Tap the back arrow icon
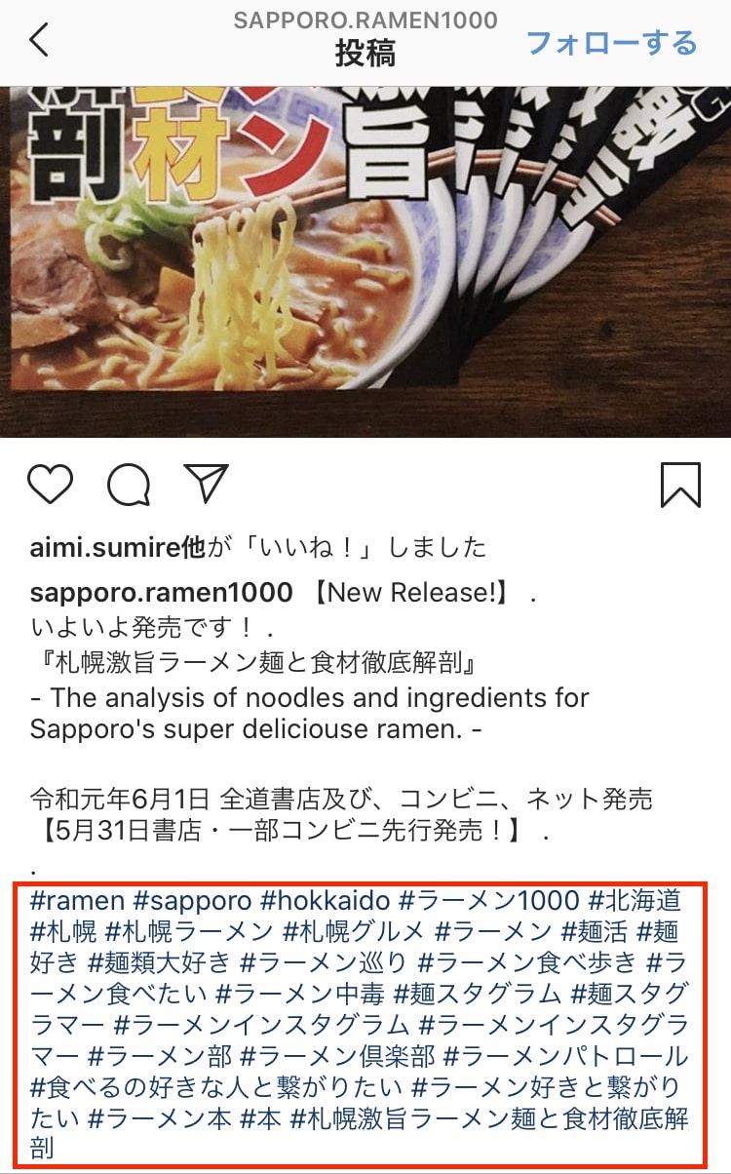731x1174 pixels. 39,40
